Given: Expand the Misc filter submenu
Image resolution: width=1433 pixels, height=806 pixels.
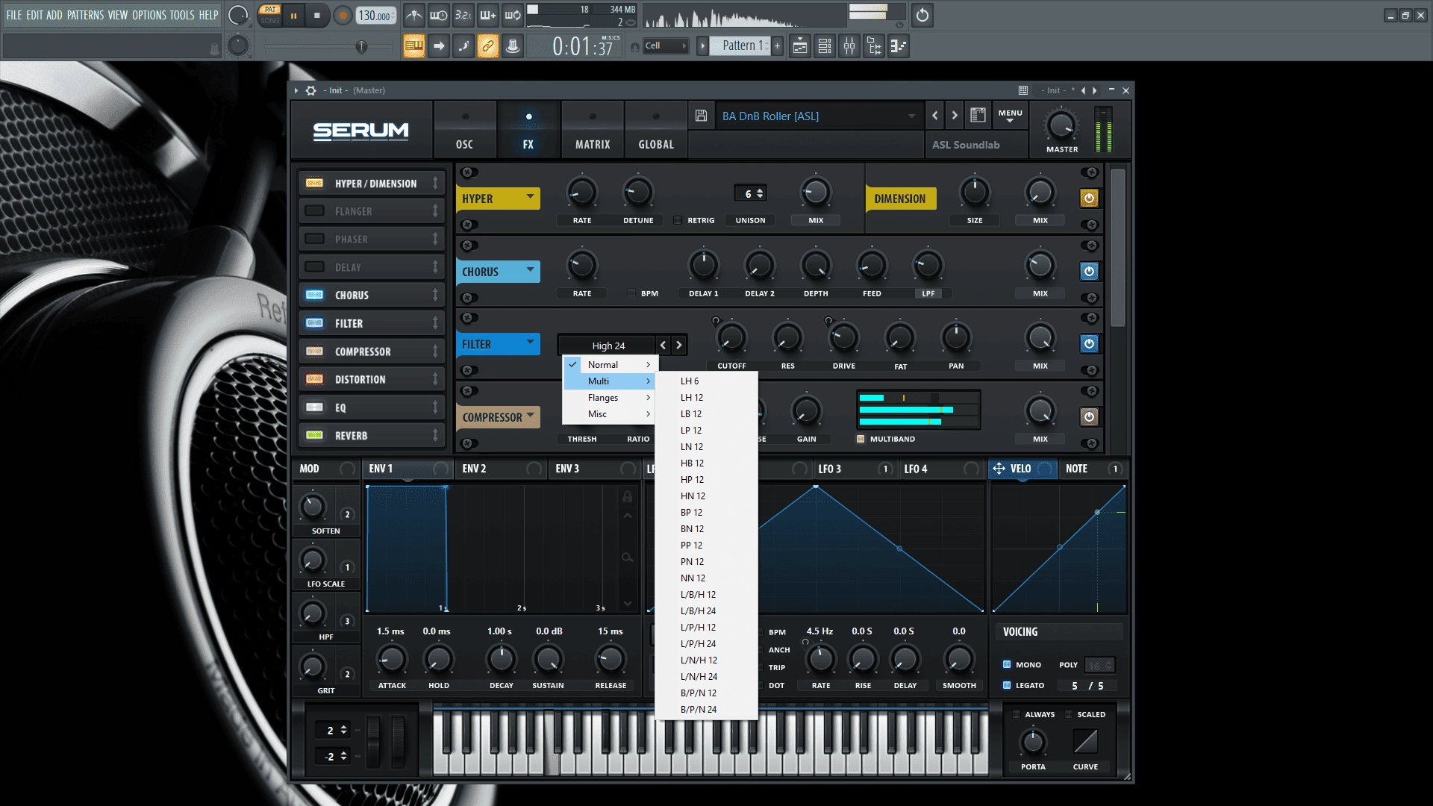Looking at the screenshot, I should 611,414.
